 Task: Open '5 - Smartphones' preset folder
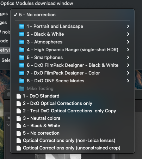point(72,58)
